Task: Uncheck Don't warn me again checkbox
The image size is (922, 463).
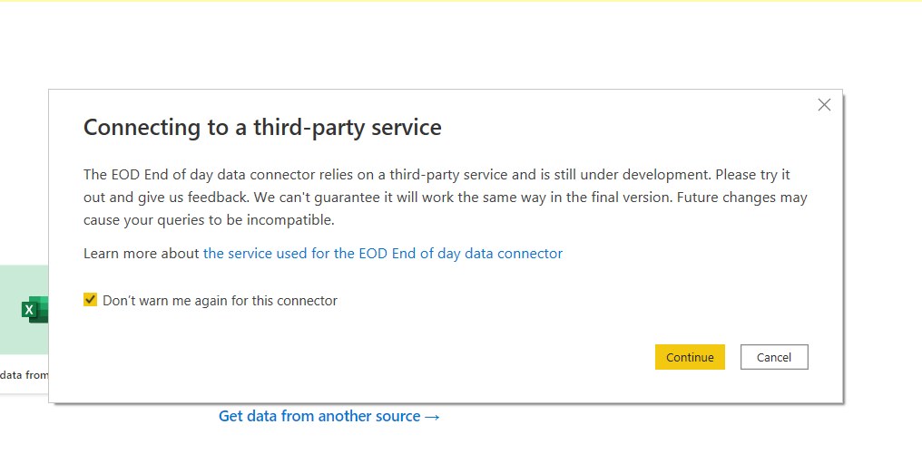Action: tap(90, 300)
